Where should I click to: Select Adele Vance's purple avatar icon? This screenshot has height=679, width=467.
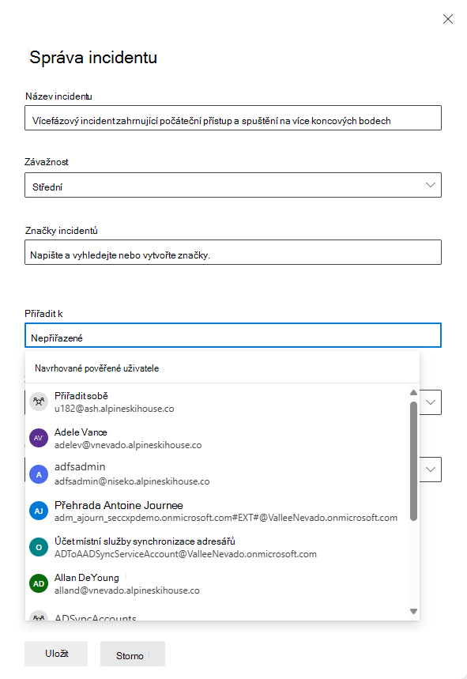tap(39, 437)
